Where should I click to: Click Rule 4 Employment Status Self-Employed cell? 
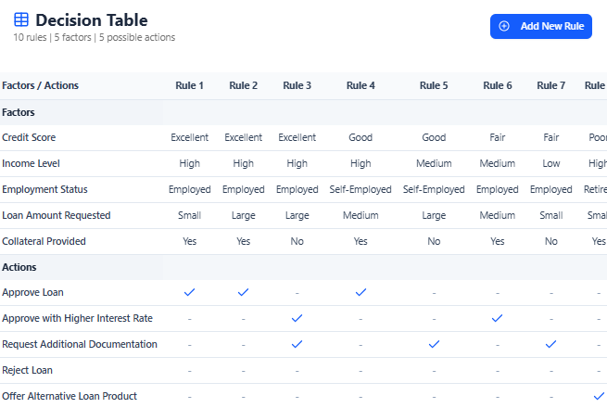[360, 189]
